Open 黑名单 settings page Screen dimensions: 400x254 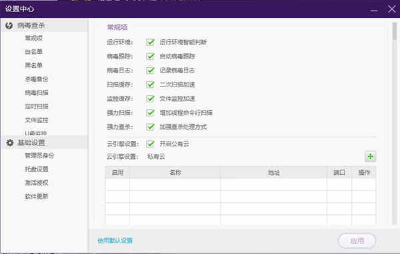(x=34, y=65)
